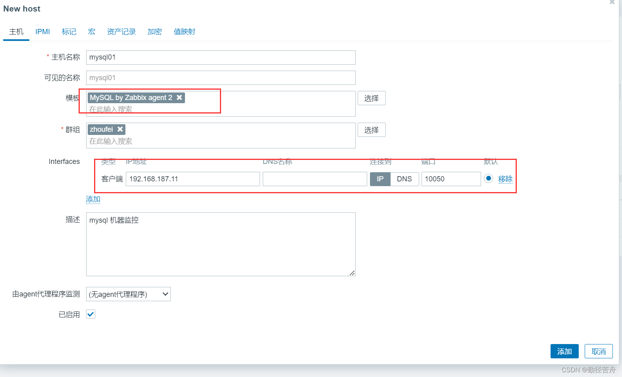This screenshot has width=622, height=377.
Task: Click the 描述 text area
Action: click(221, 244)
